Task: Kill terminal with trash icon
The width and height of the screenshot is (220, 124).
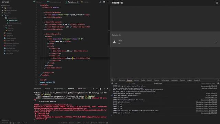Action: 100,89
